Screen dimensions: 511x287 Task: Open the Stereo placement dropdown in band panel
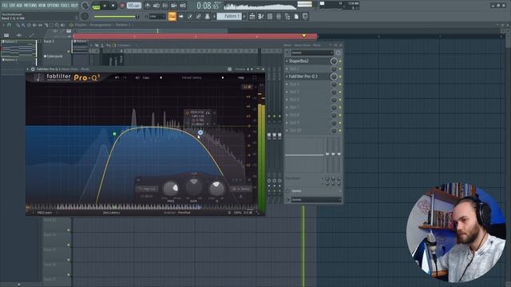tap(240, 189)
